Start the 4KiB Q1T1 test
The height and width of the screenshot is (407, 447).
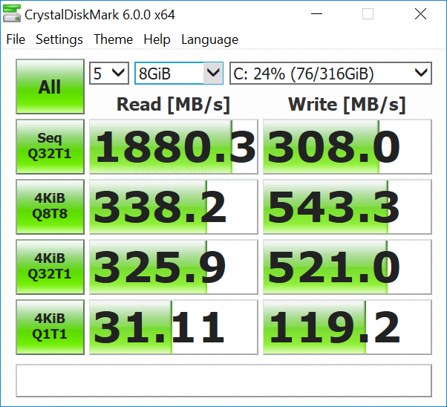pyautogui.click(x=50, y=327)
